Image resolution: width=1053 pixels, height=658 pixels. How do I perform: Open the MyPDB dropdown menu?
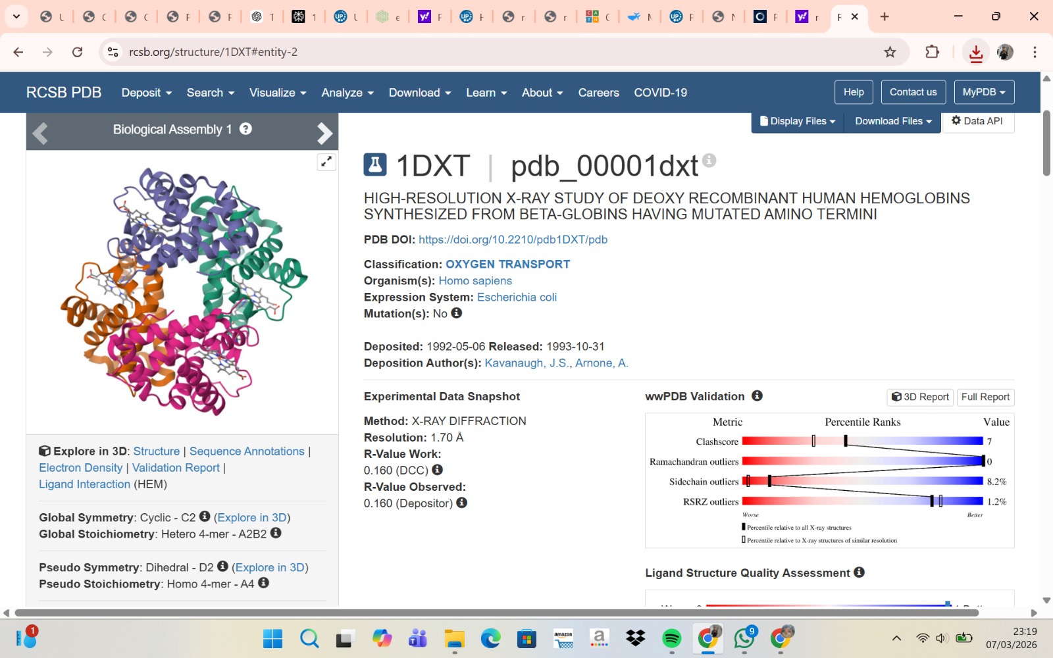[983, 92]
